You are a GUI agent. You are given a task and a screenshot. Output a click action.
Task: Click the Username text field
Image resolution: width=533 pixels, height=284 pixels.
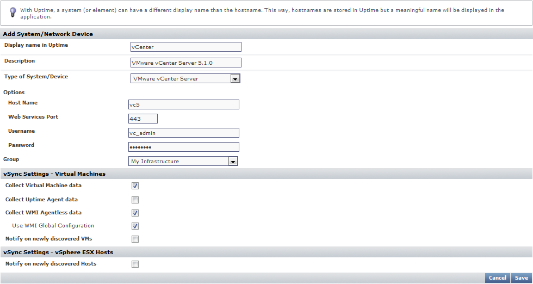pyautogui.click(x=184, y=133)
